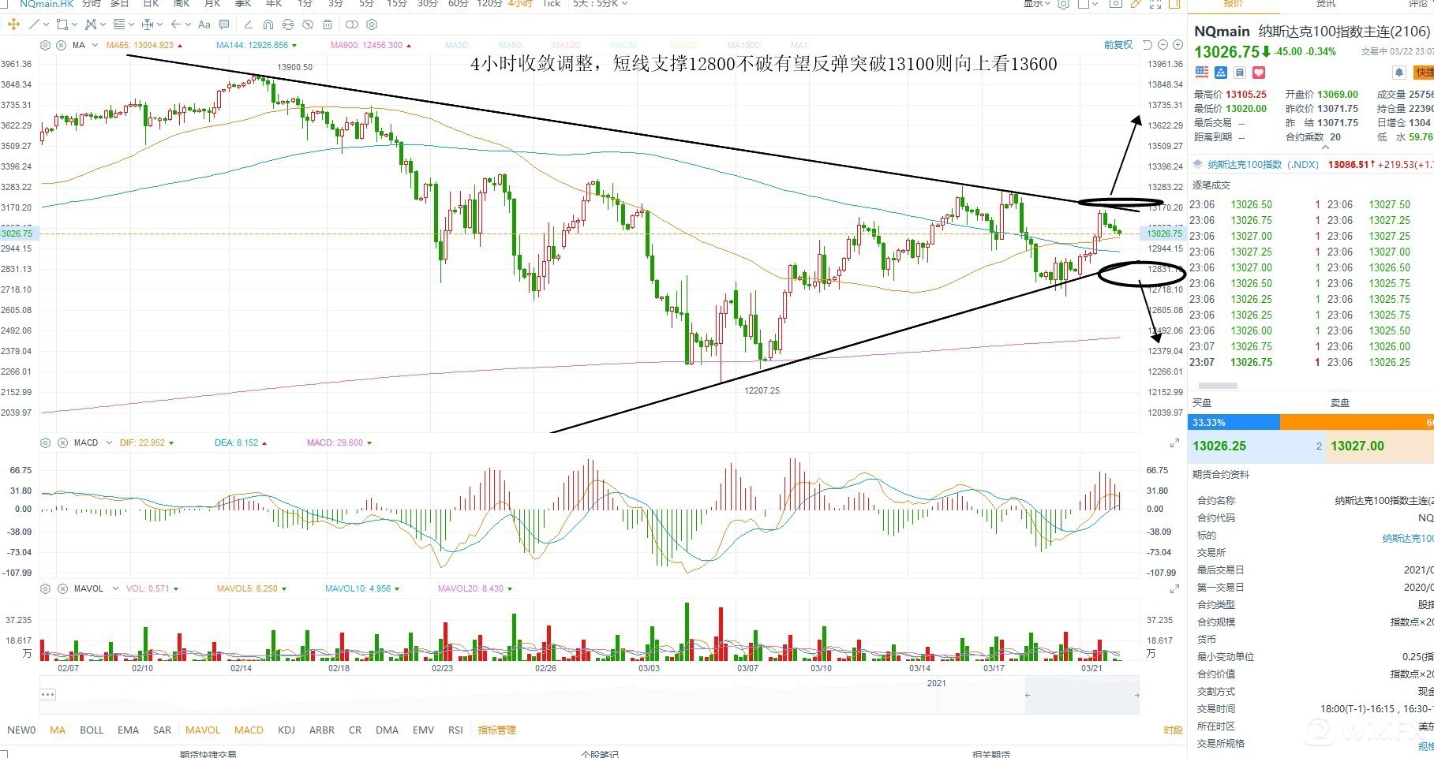Click the blue chart icon under price

1221,73
